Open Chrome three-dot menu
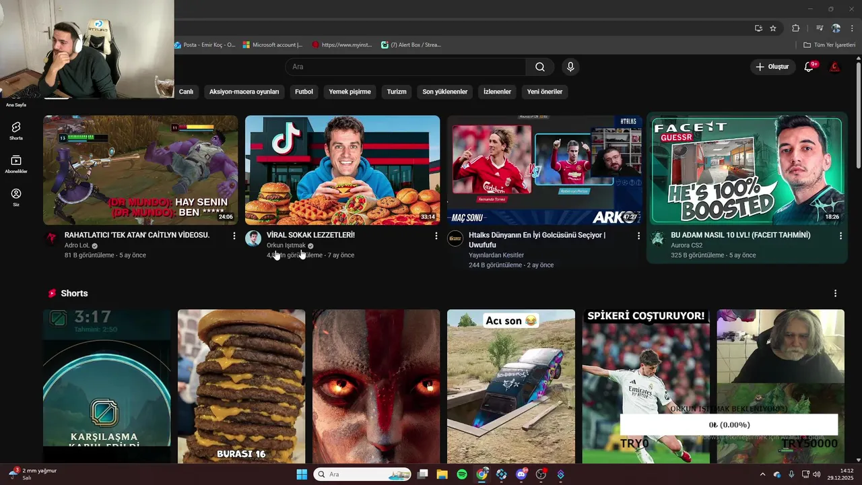This screenshot has height=485, width=862. (x=853, y=28)
